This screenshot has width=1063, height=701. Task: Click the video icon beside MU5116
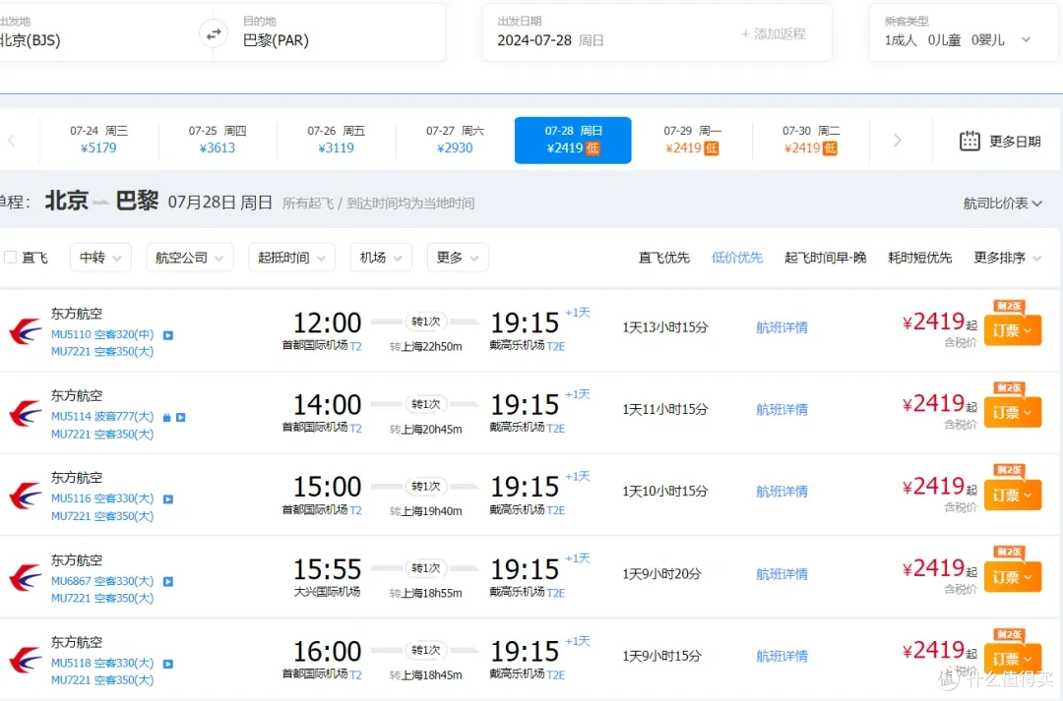tap(168, 499)
